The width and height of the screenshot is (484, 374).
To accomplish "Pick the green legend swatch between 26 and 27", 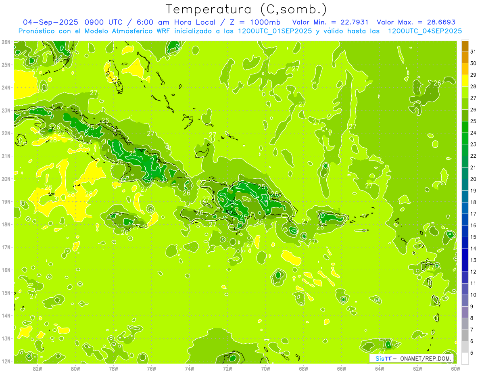I will coord(465,104).
